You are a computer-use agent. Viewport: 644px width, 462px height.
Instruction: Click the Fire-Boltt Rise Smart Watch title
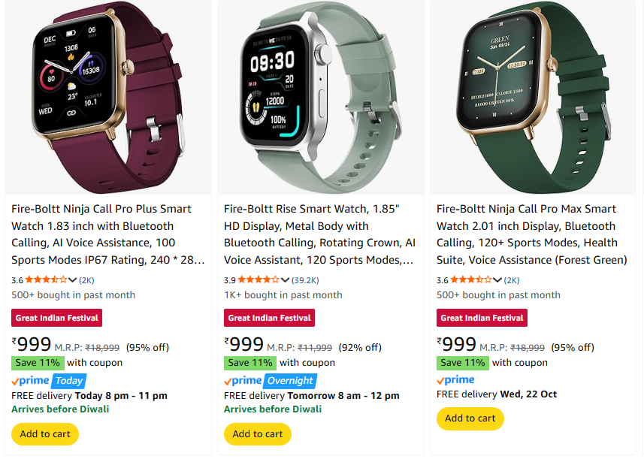click(x=320, y=234)
